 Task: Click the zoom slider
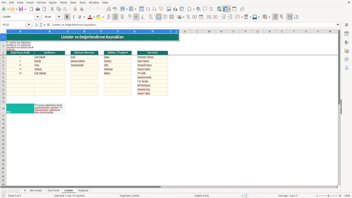click(x=329, y=196)
